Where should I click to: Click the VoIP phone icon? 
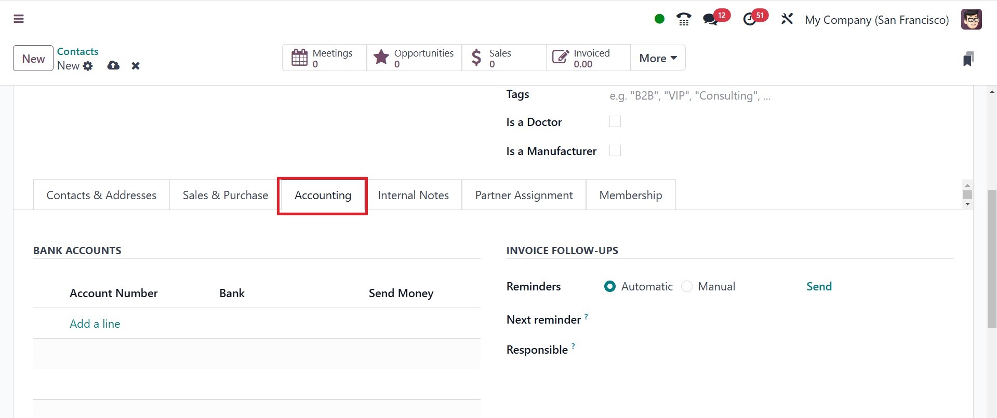coord(684,20)
